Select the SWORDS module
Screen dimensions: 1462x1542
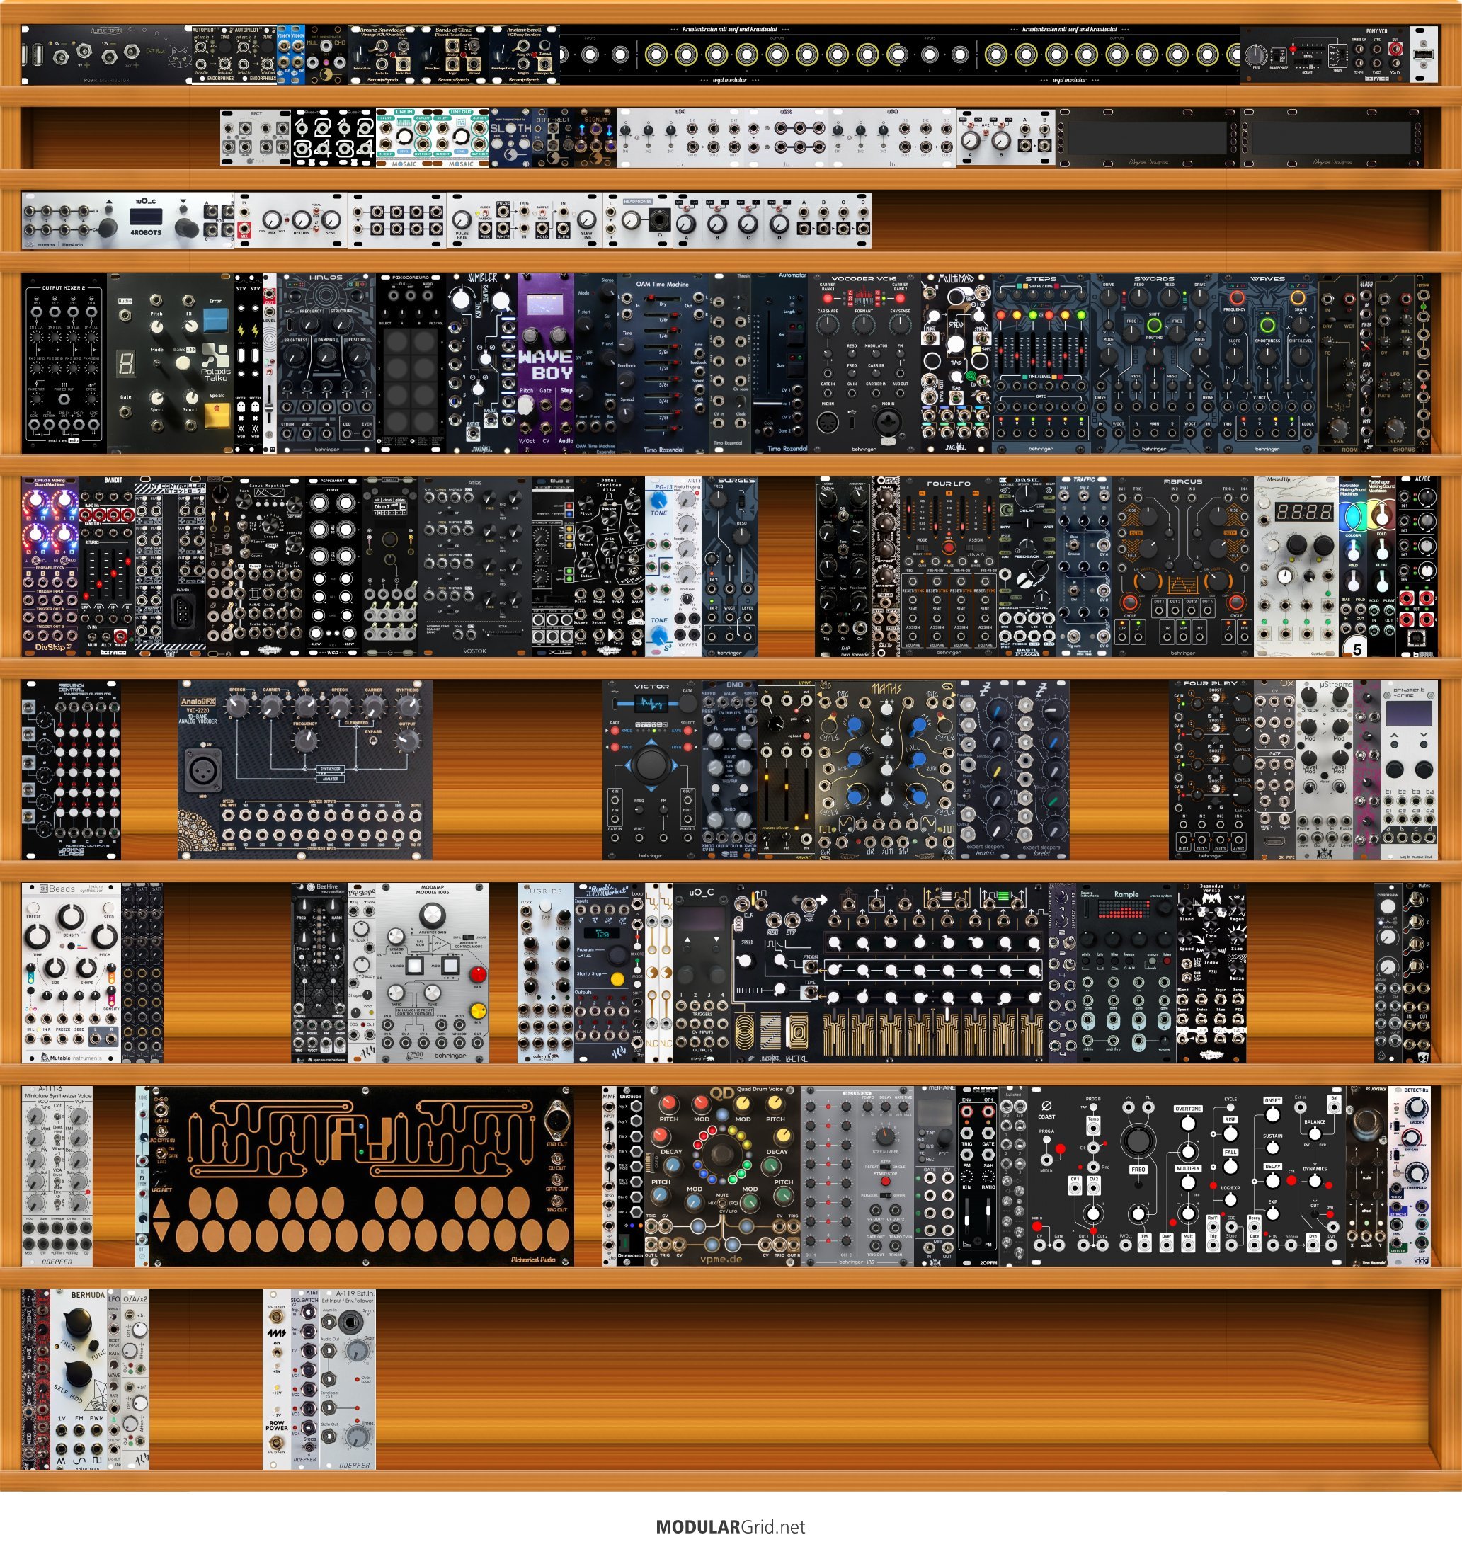(1154, 363)
